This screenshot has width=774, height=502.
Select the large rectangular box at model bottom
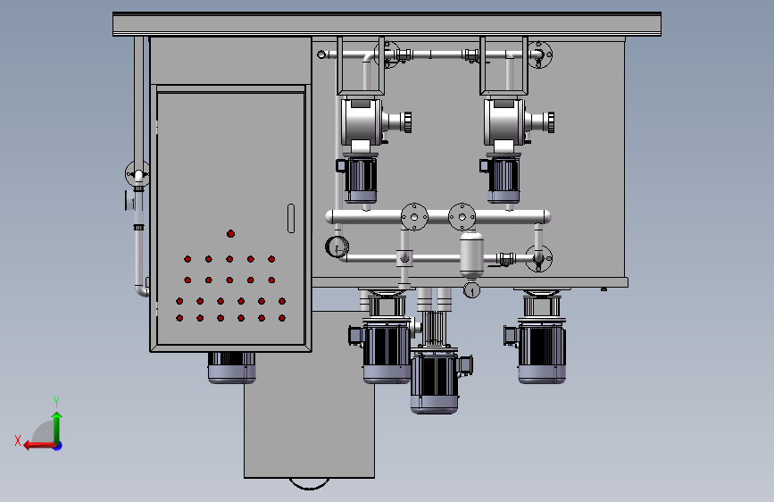(x=310, y=396)
